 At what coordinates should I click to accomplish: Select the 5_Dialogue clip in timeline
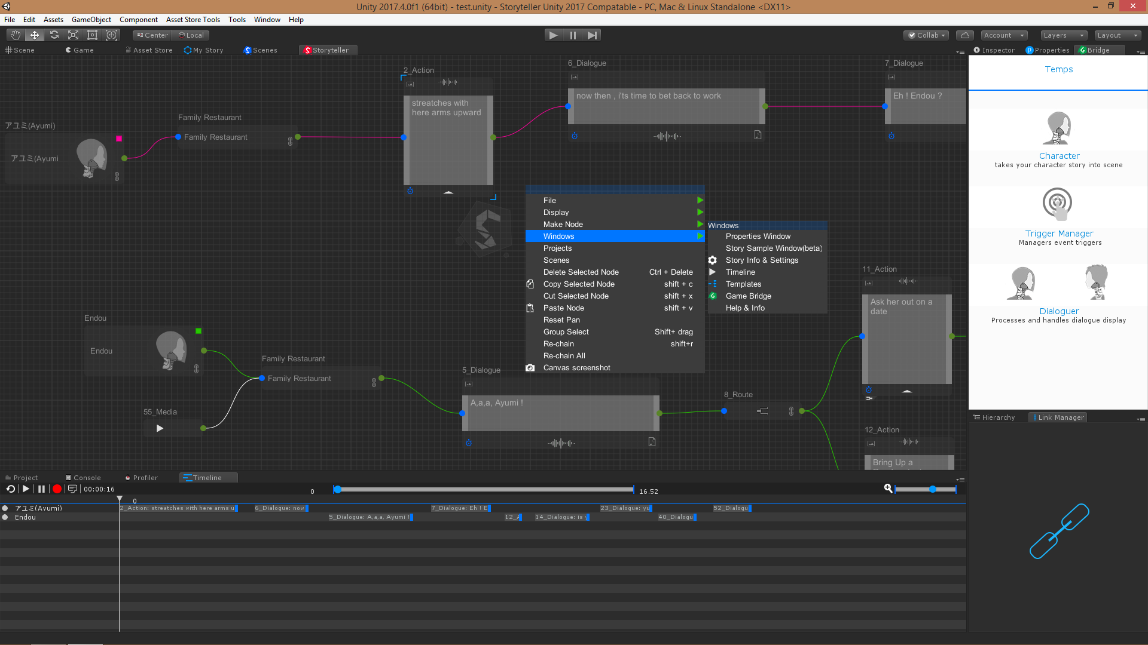point(370,517)
